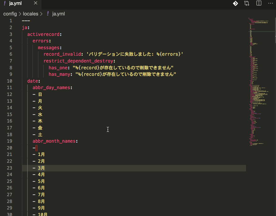This screenshot has height=216, width=276.
Task: Click the 月 entry on line 13
Action: (40, 101)
